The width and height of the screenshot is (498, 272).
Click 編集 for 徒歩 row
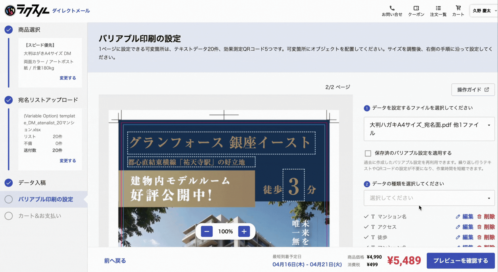coord(468,237)
